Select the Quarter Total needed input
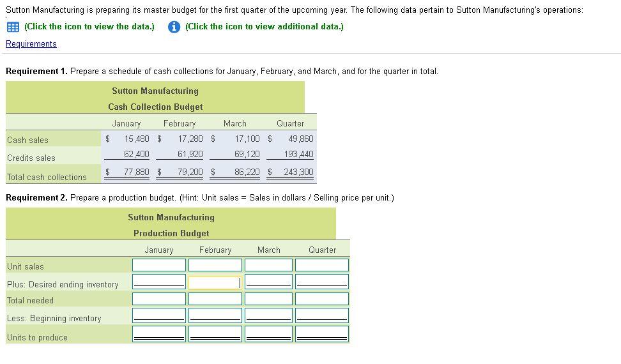Image resolution: width=621 pixels, height=364 pixels. click(x=322, y=299)
